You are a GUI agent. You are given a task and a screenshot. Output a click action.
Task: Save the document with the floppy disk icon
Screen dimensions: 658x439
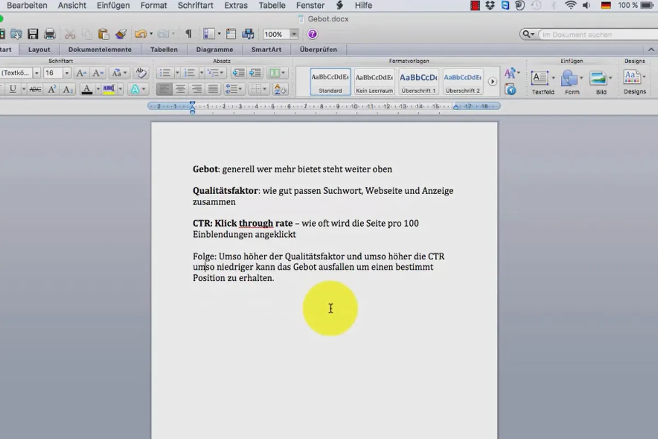click(33, 34)
